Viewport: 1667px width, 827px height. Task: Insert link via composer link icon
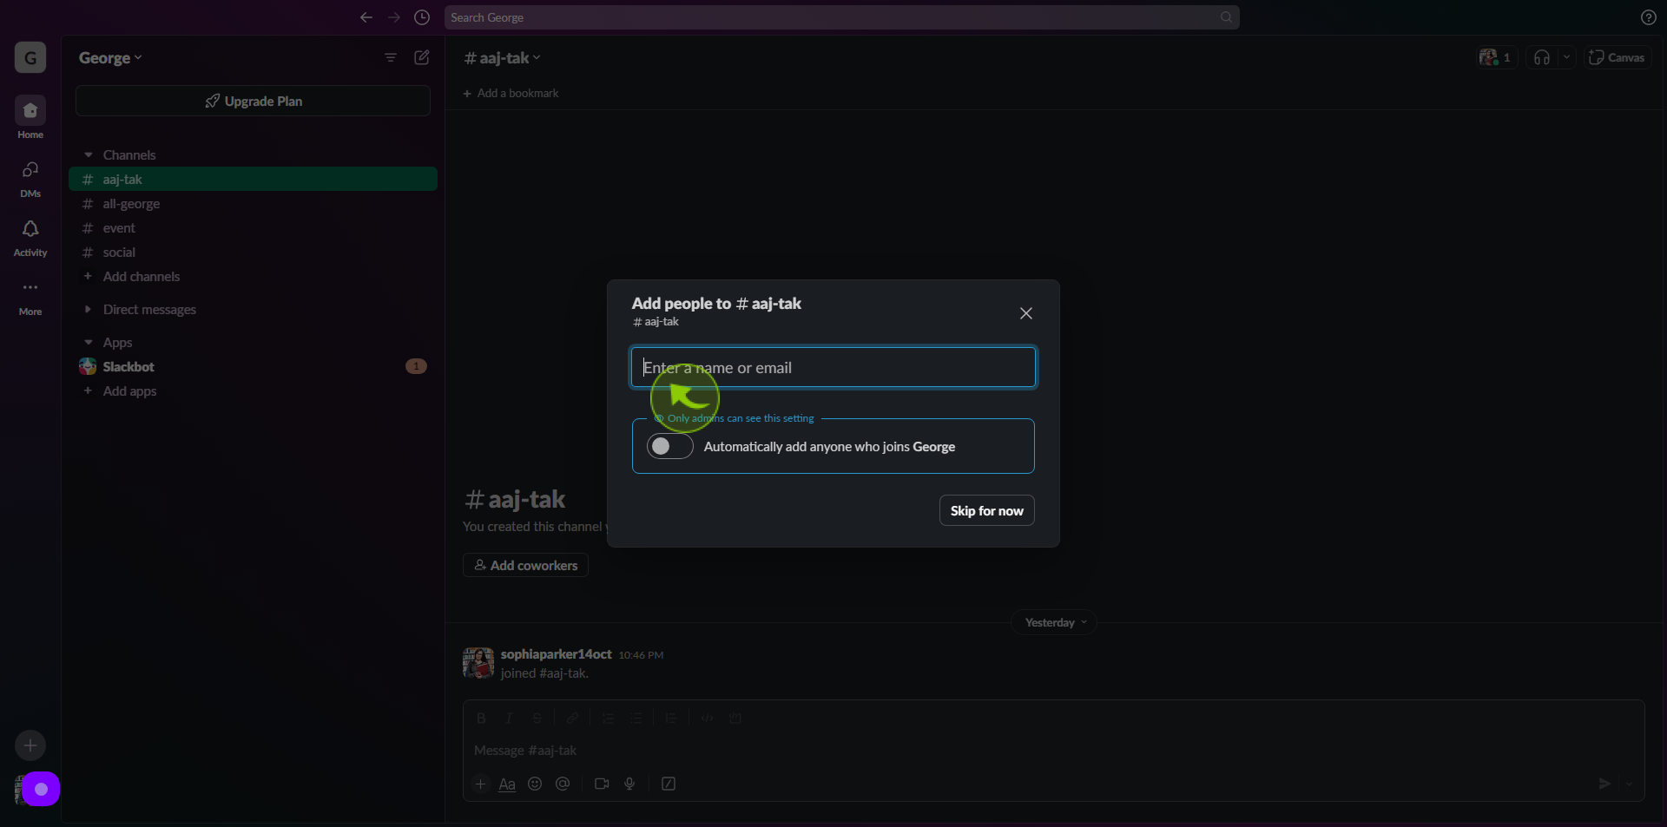click(x=572, y=718)
